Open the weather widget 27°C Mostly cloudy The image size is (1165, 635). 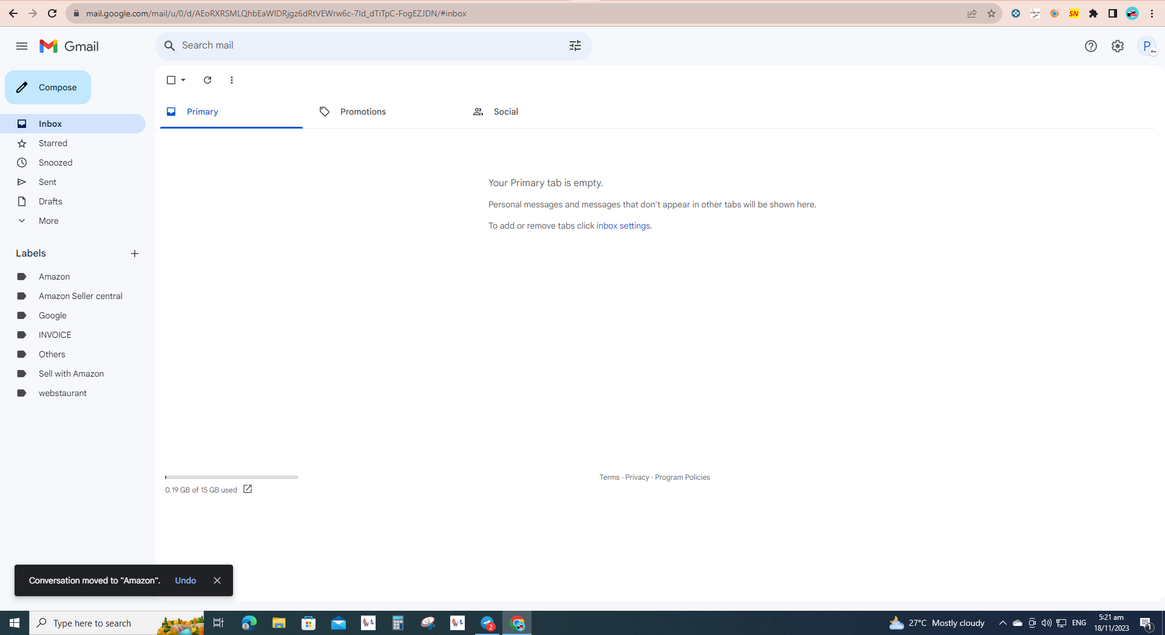click(x=937, y=623)
